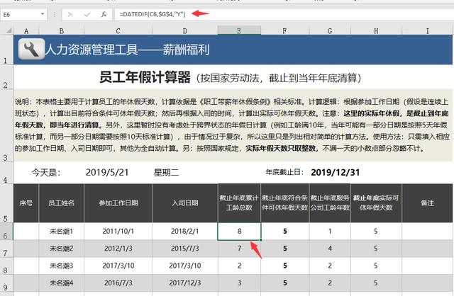Click the enter checkmark icon in formula bar
The image size is (454, 296).
[87, 13]
